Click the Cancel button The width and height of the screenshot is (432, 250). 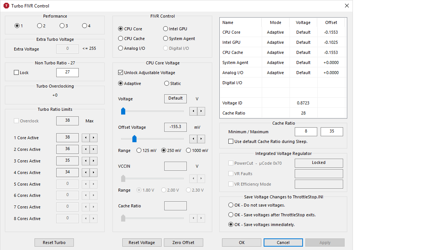point(283,242)
